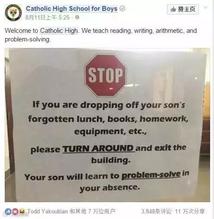This screenshot has width=214, height=219.
Task: Click the verified checkmark badge
Action: (x=123, y=9)
